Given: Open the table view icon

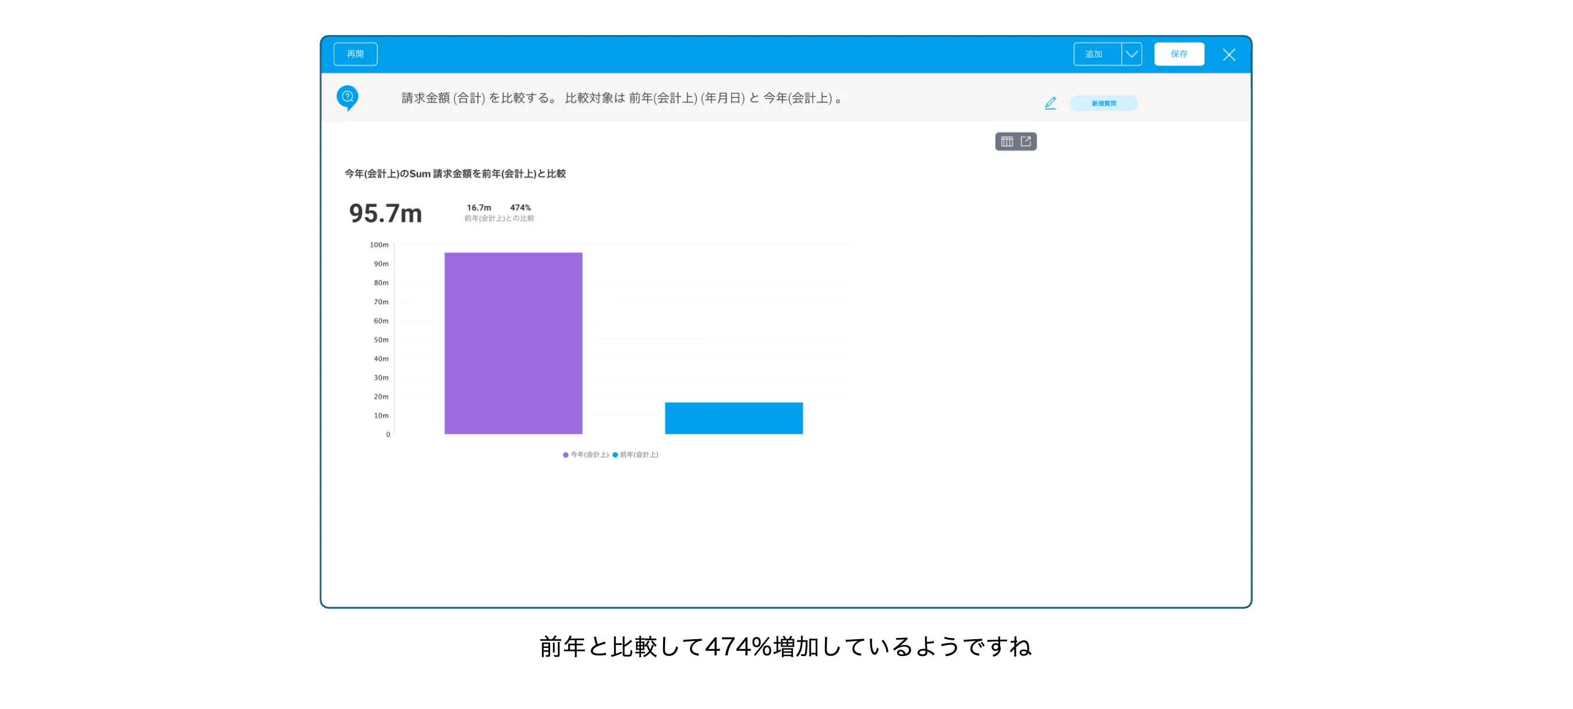Looking at the screenshot, I should [x=1007, y=141].
